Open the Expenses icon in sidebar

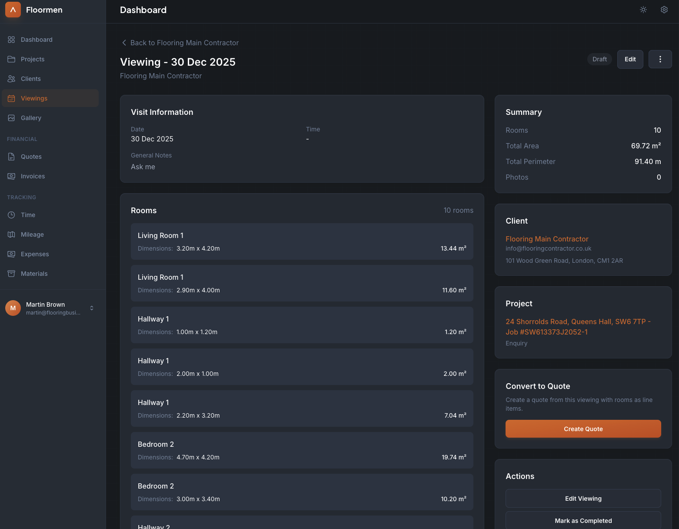pyautogui.click(x=12, y=254)
